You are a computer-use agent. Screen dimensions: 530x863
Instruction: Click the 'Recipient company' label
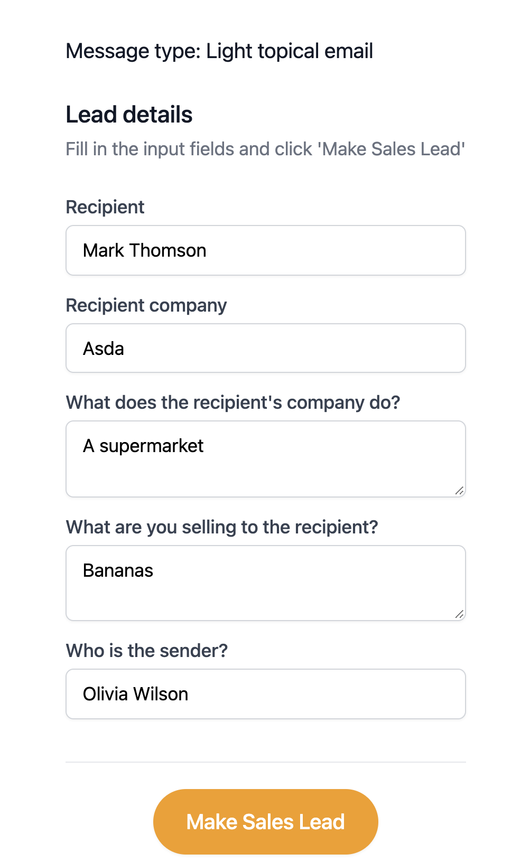coord(146,305)
